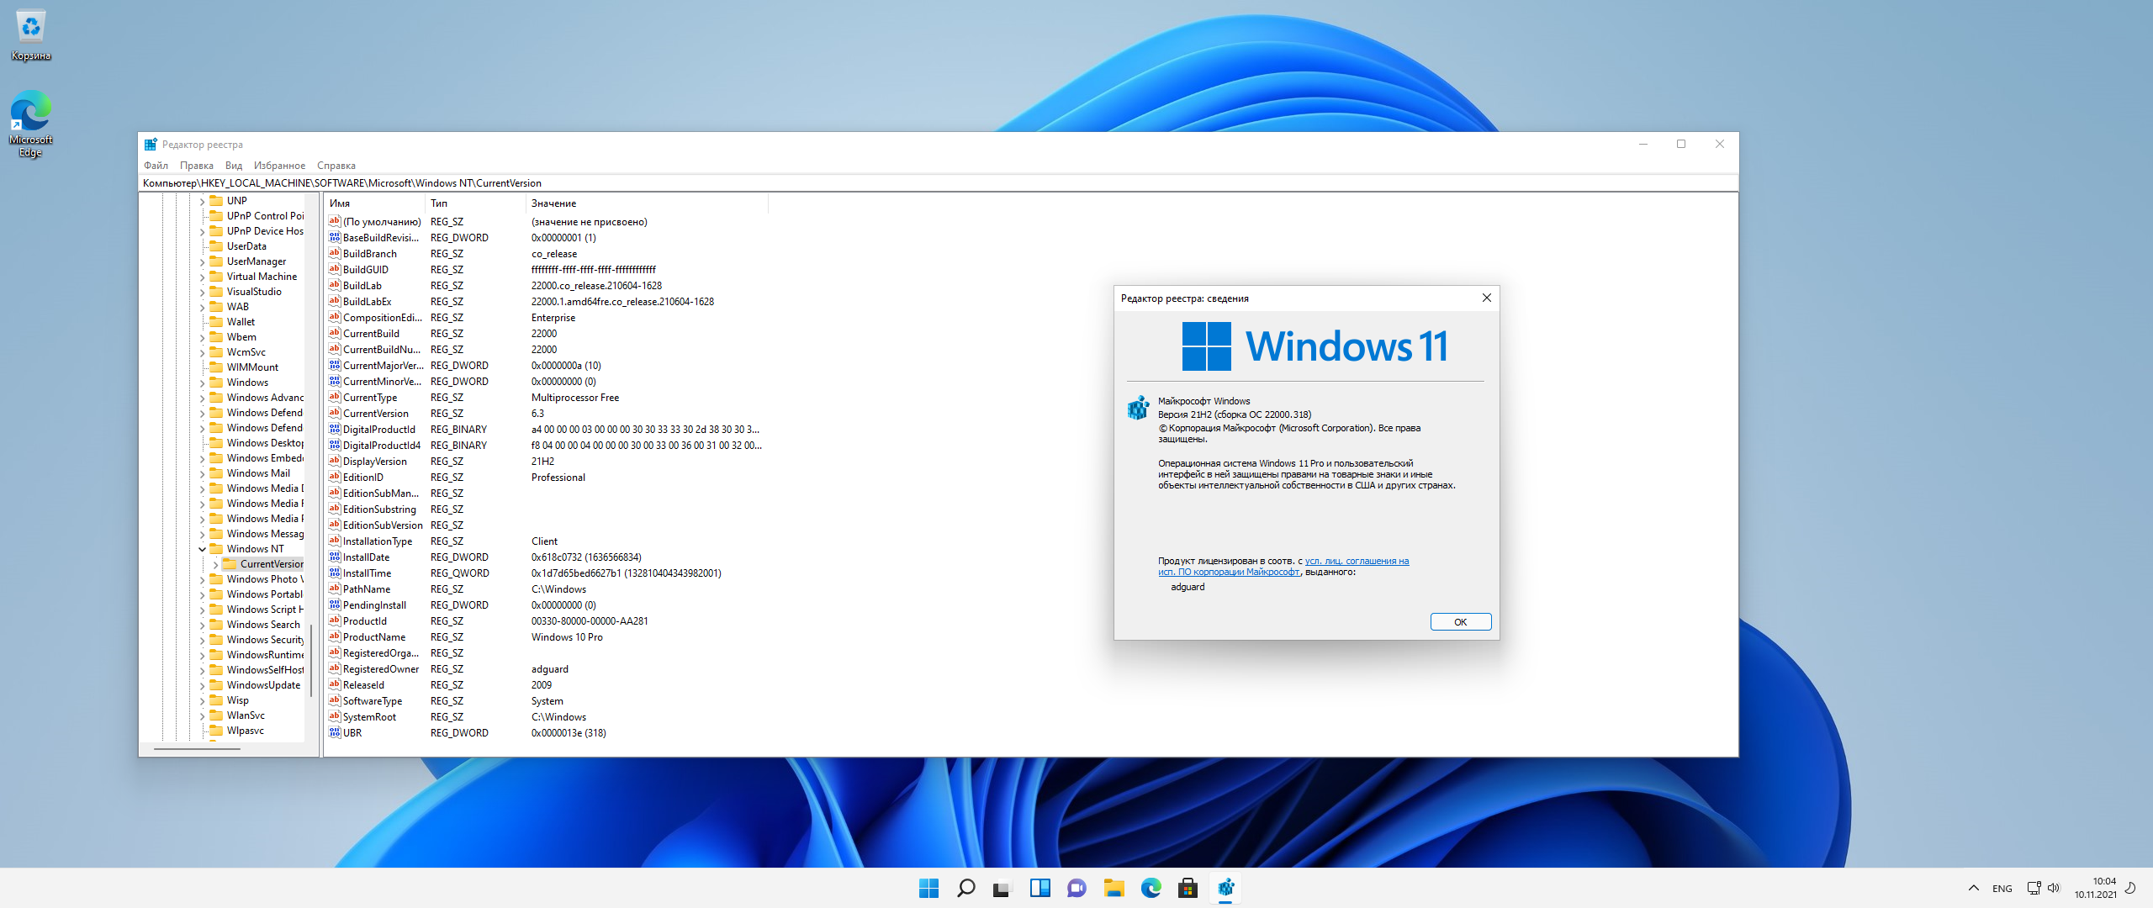Select the BuildBranch string value icon

[334, 254]
